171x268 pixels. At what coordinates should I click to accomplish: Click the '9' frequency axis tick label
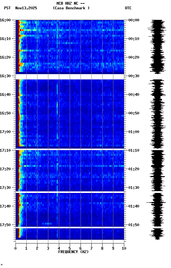113,248
